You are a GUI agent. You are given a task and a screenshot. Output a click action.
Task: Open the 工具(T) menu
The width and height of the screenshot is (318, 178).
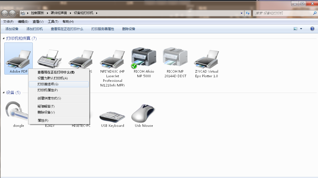pyautogui.click(x=53, y=22)
